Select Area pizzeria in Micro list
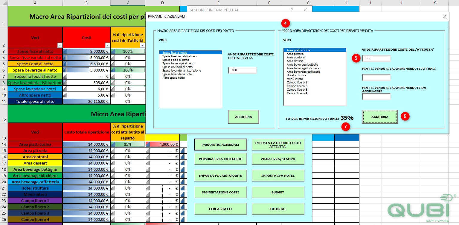Screen dimensions: 459x225 tap(315, 54)
